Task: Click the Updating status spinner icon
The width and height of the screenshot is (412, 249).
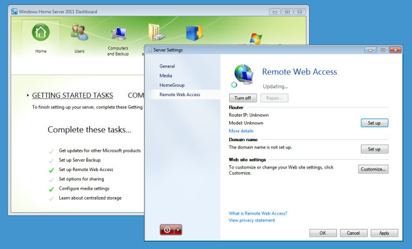Action: [234, 85]
